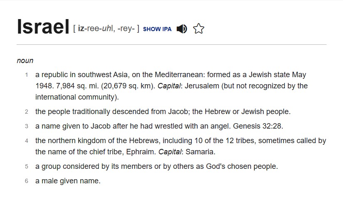
Task: Click the italic Capital label before Samaria
Action: [x=170, y=152]
